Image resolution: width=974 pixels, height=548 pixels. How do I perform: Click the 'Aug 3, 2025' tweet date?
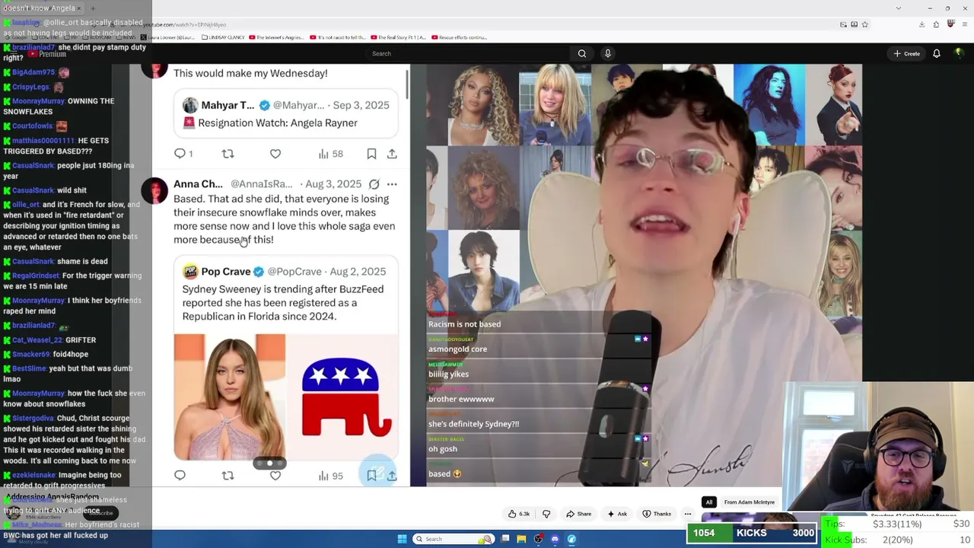(x=334, y=184)
